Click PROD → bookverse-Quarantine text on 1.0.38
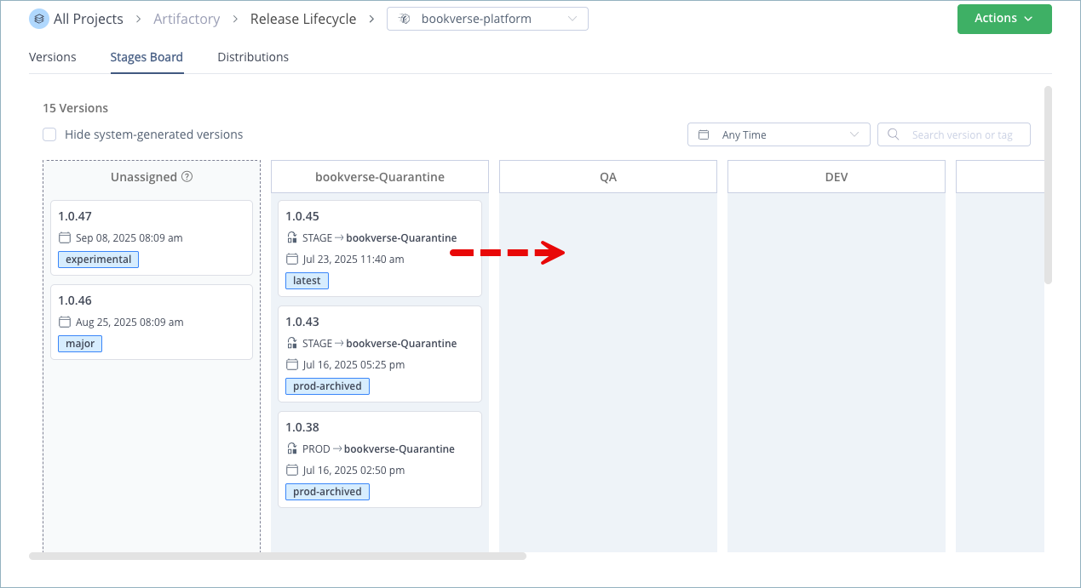1081x588 pixels. point(378,449)
